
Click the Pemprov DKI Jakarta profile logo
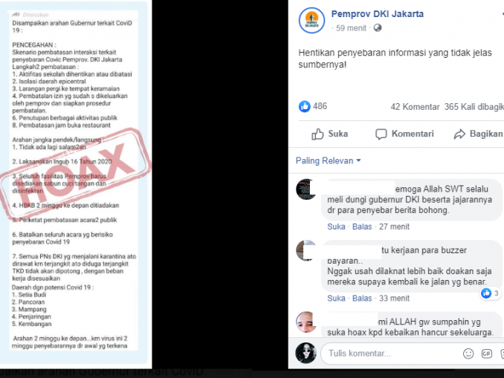[311, 20]
